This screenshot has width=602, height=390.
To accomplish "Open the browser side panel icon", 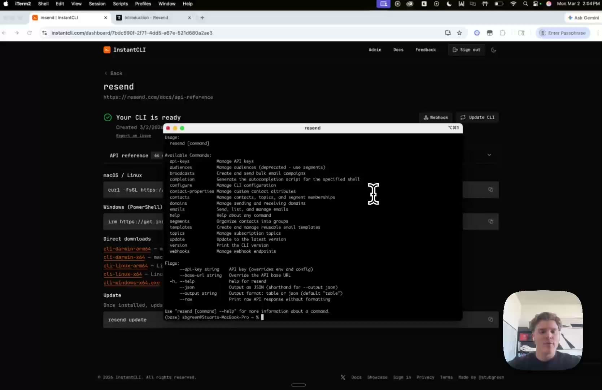I will 521,33.
